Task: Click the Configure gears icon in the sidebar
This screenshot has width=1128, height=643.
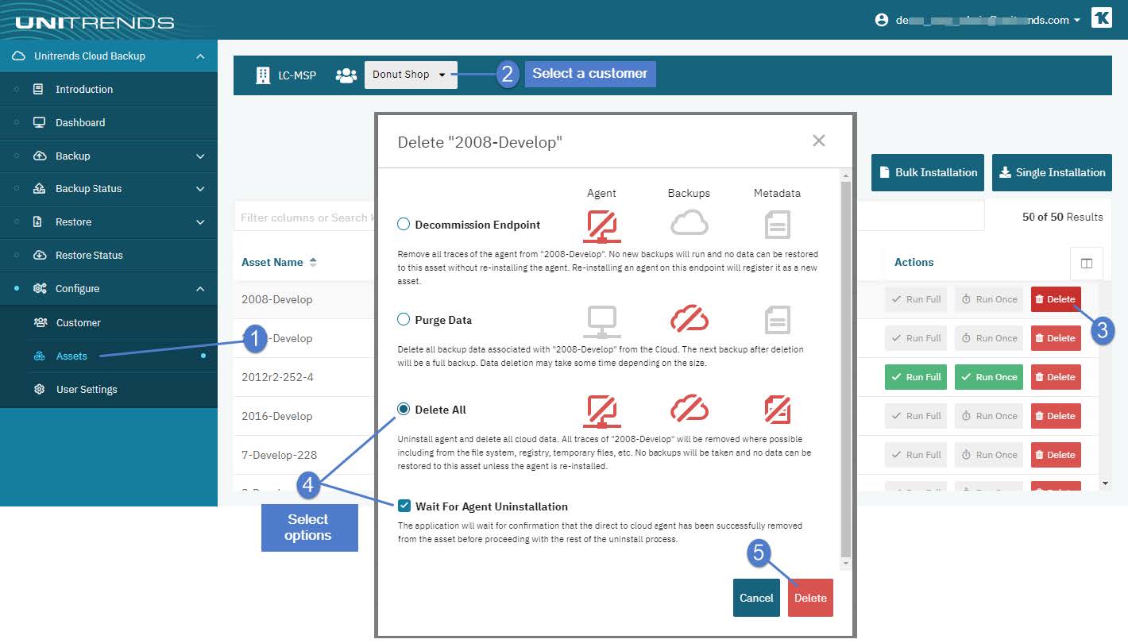Action: (39, 289)
